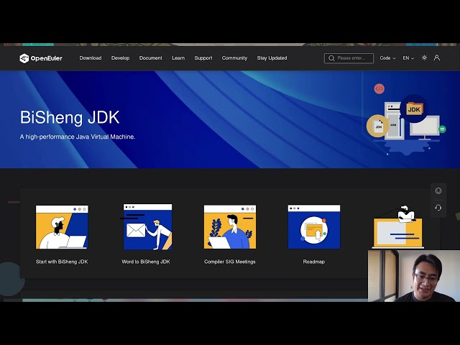This screenshot has height=345, width=460.
Task: Open the Learn menu
Action: (178, 58)
